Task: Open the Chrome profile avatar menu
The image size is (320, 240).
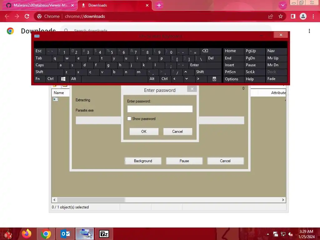Action: [303, 16]
